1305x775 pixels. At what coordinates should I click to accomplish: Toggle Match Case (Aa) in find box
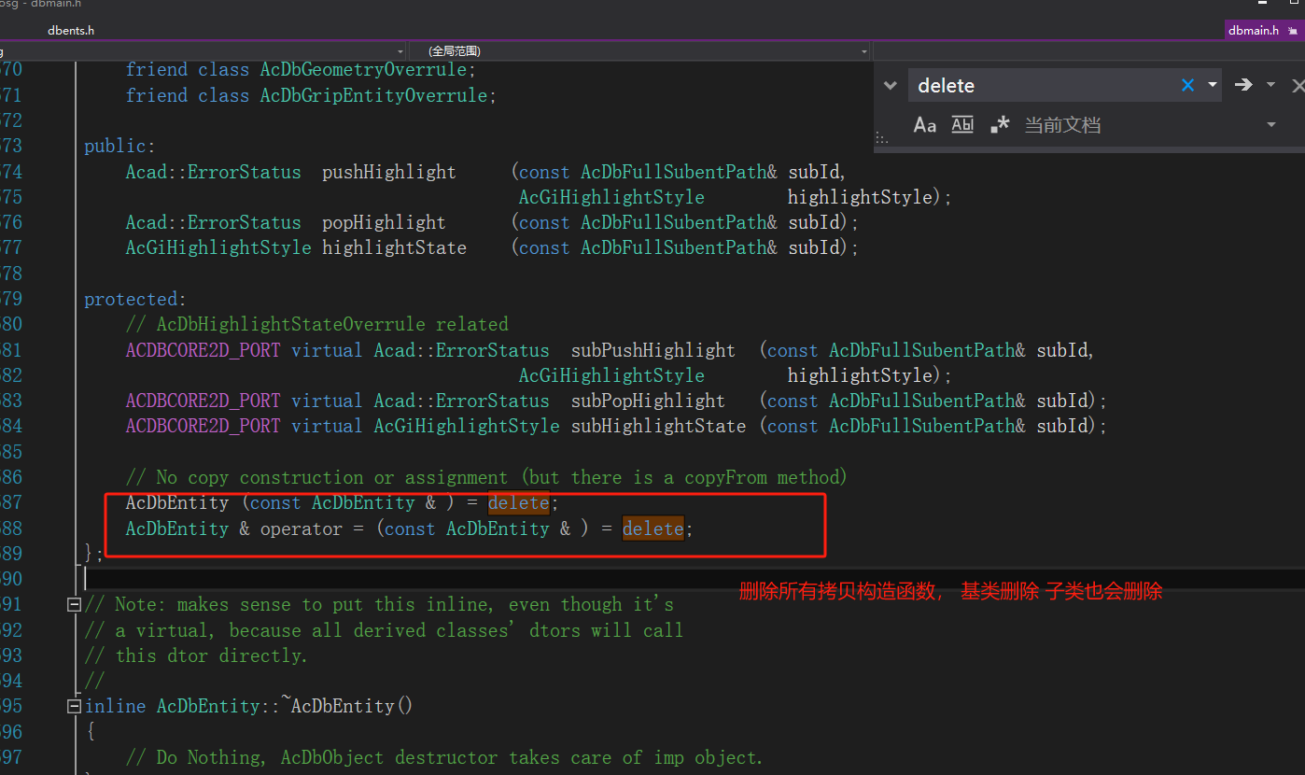[924, 125]
